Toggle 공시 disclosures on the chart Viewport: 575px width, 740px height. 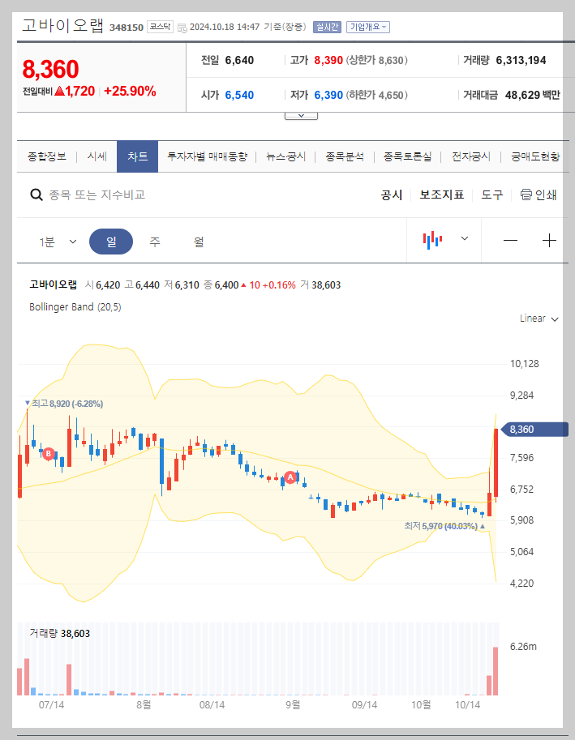(392, 195)
